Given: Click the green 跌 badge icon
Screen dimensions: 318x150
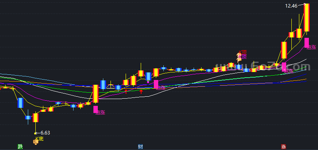Looking at the screenshot, I should coord(20,146).
